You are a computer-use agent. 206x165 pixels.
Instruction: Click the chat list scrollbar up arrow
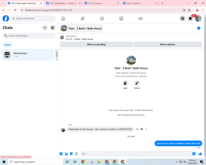[56, 51]
